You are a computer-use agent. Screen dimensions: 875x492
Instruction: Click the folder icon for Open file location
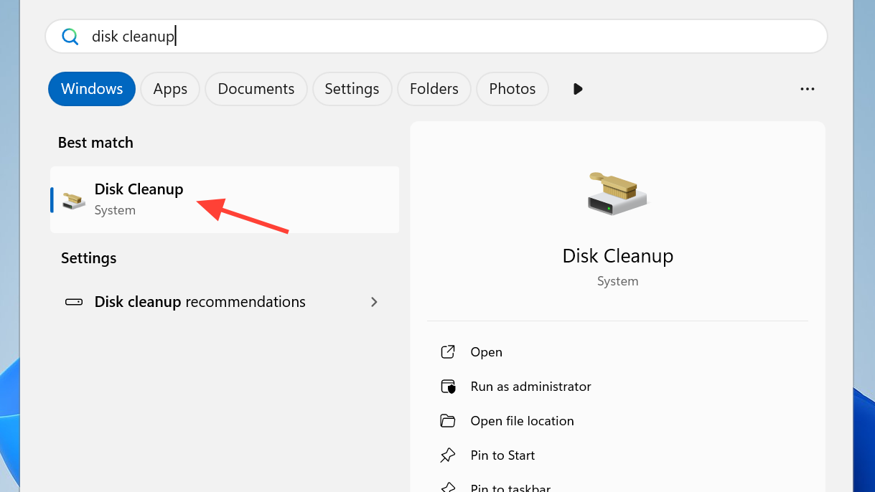(448, 421)
